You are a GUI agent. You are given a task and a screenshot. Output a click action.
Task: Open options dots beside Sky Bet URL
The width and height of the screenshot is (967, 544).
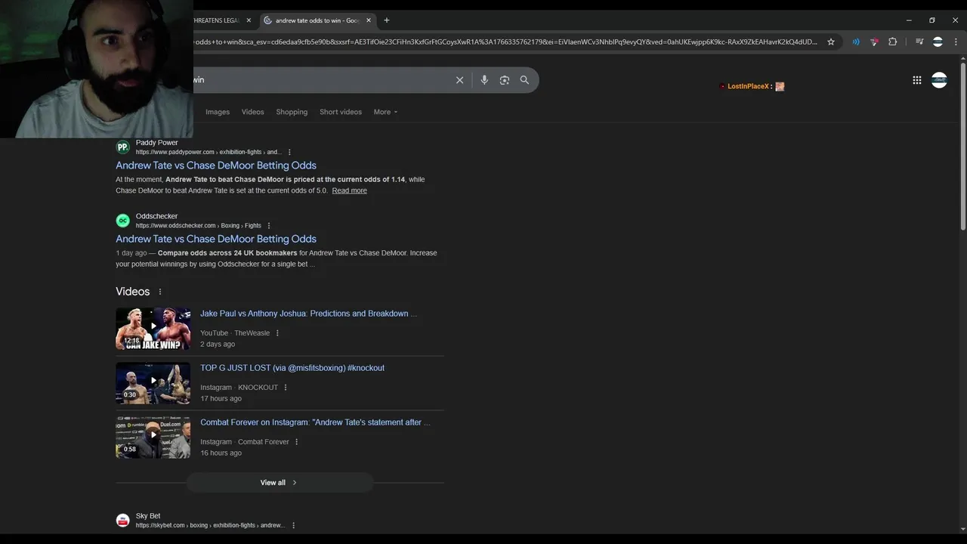294,525
